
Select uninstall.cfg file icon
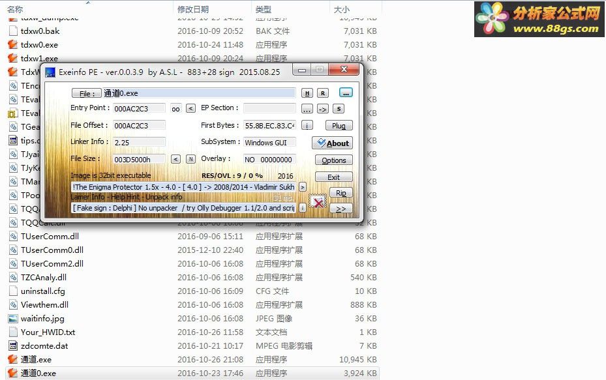pyautogui.click(x=13, y=291)
